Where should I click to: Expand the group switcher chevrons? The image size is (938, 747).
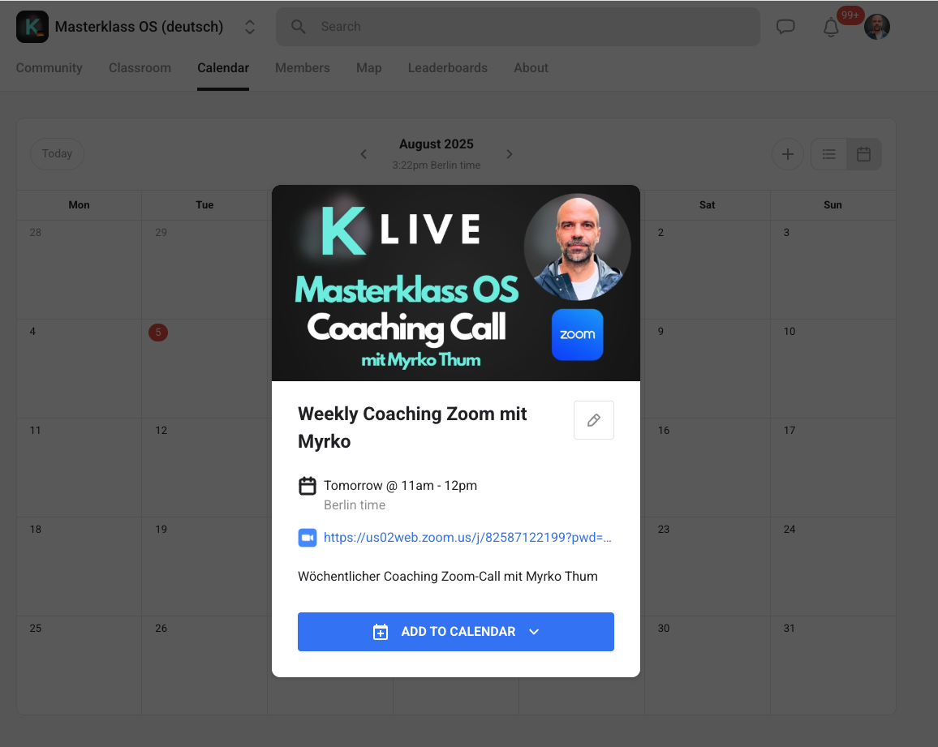point(250,27)
